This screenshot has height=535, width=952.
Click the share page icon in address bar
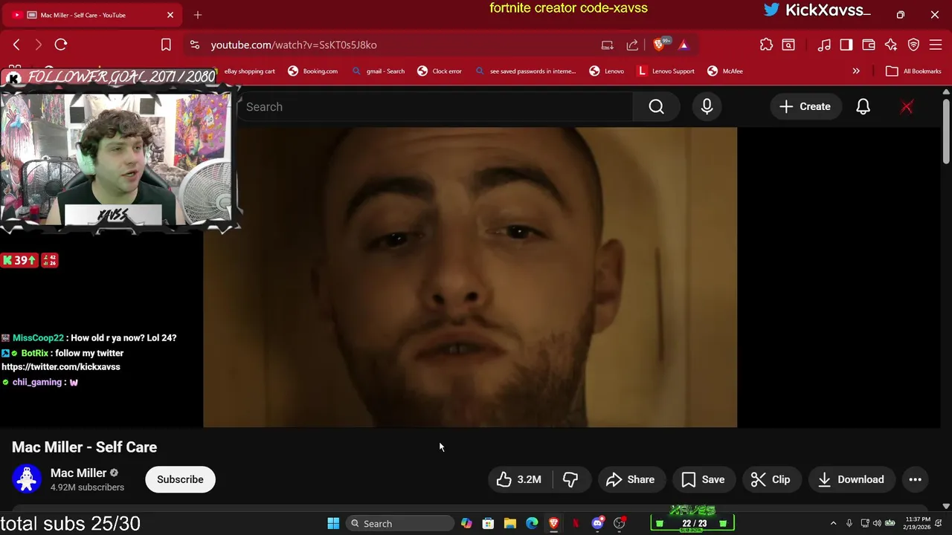pos(632,45)
